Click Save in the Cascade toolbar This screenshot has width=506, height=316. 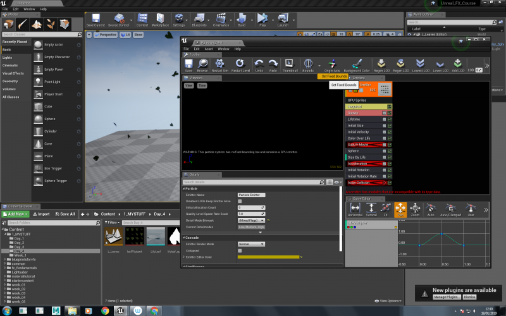click(x=188, y=66)
